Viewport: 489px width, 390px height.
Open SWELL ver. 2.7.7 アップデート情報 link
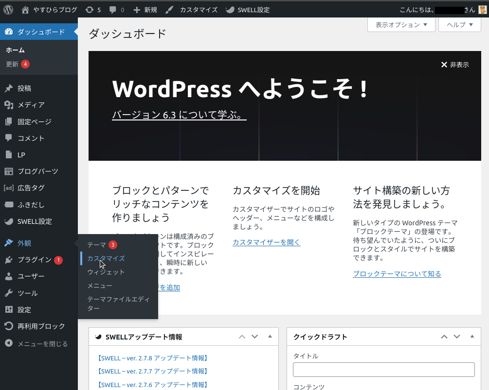click(x=152, y=371)
